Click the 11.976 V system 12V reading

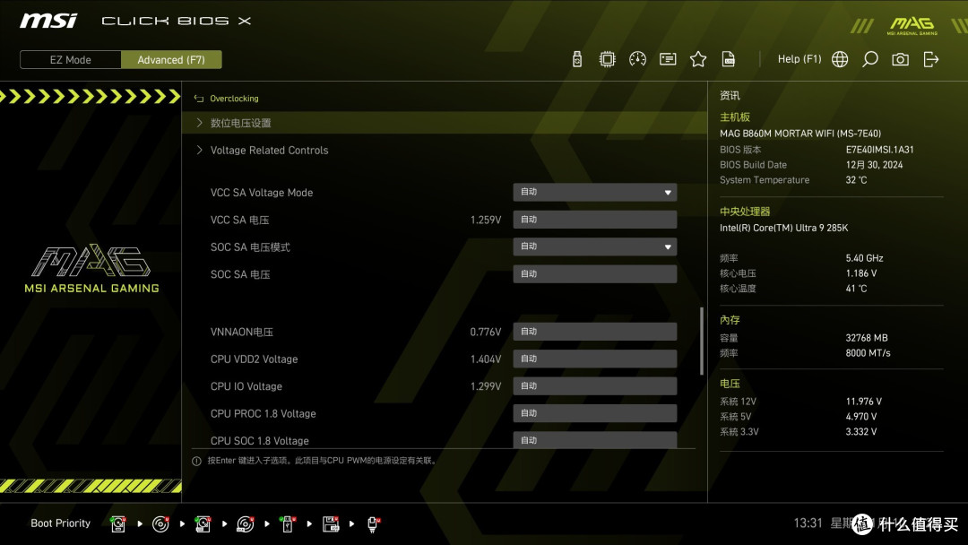click(x=864, y=402)
